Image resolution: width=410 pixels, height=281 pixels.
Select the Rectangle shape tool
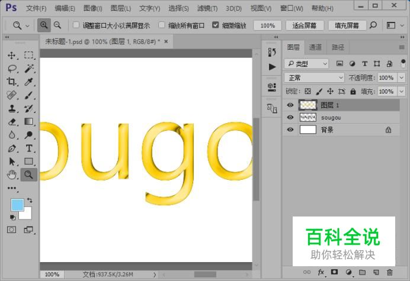[x=29, y=162]
